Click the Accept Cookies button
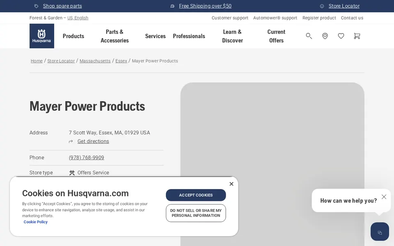394x246 pixels. (196, 195)
